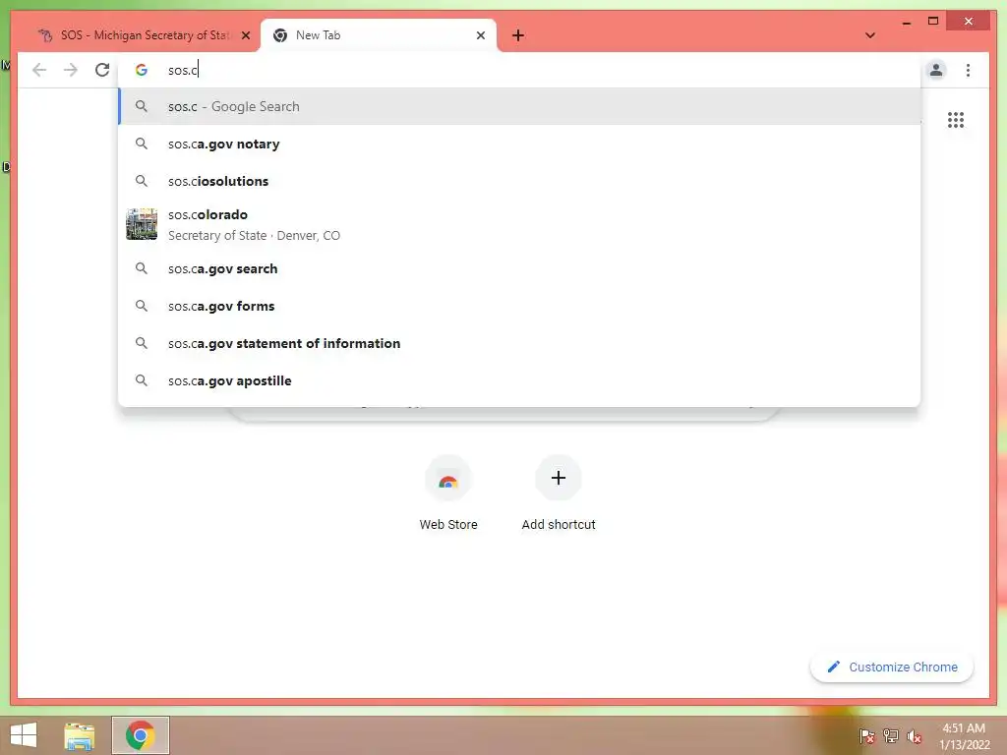This screenshot has width=1007, height=755.
Task: Click the browser back arrow
Action: click(x=39, y=70)
